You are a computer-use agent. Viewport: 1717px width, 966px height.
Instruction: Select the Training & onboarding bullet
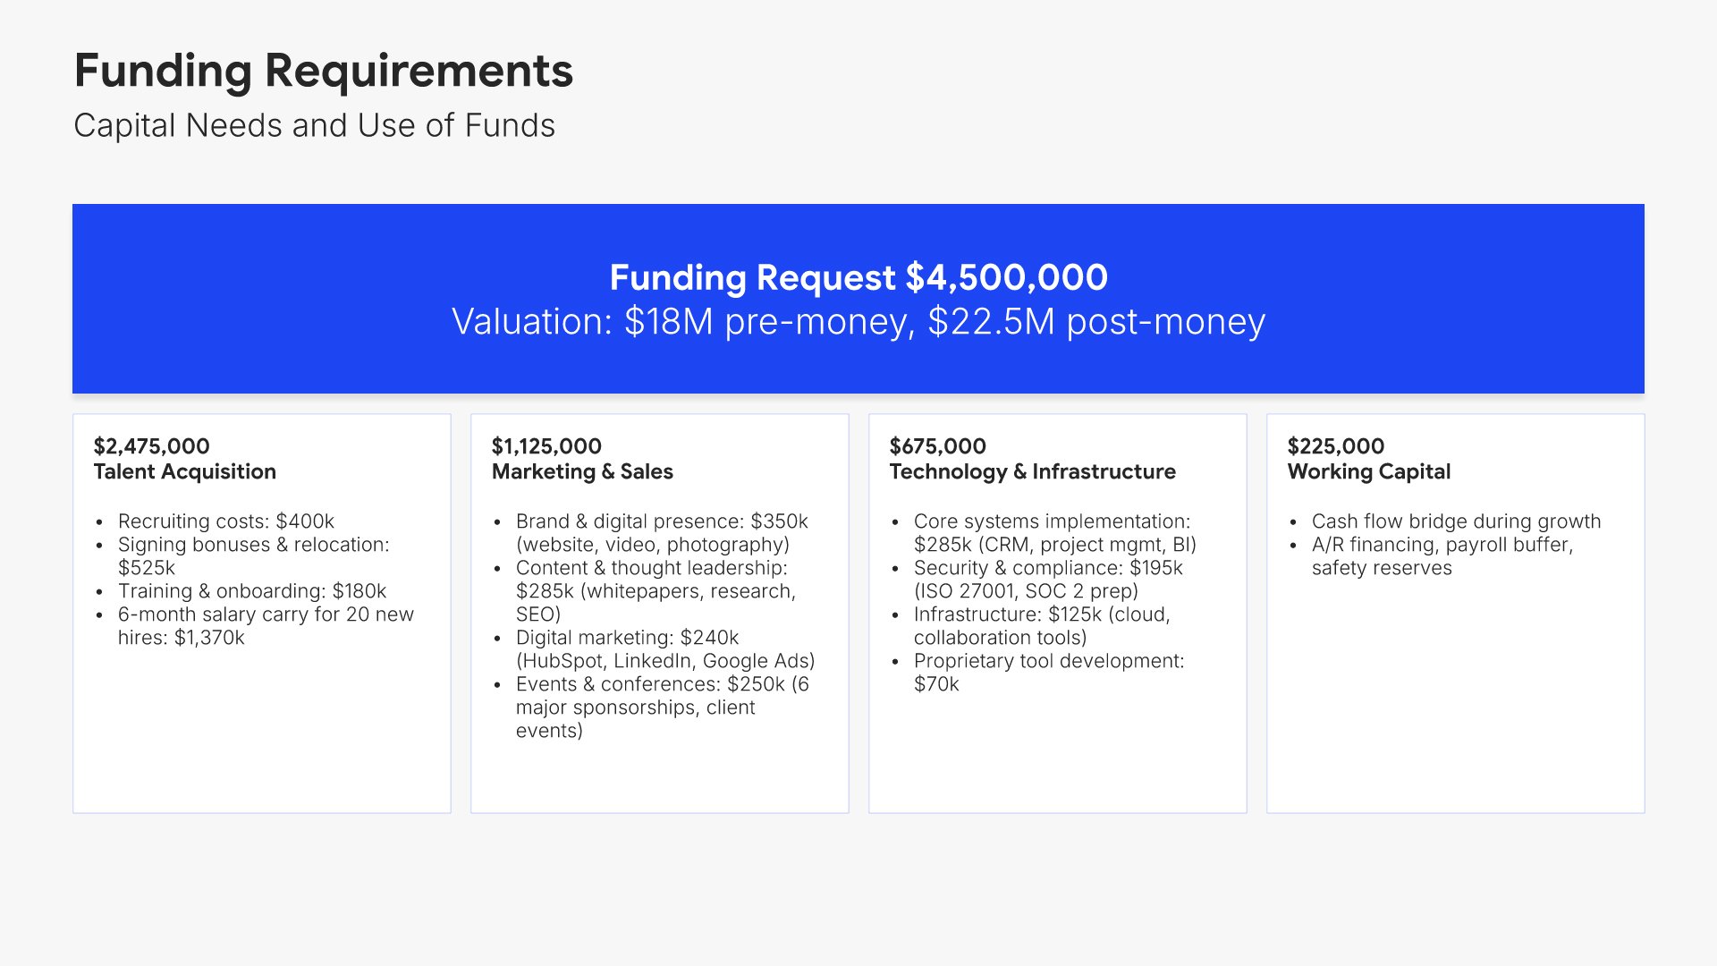point(251,591)
